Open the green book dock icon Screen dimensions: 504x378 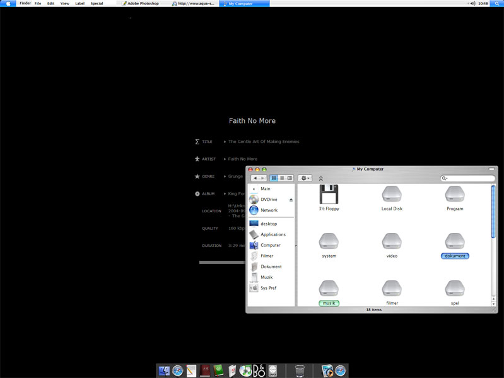(x=219, y=370)
